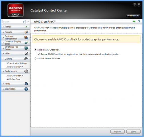Collapse the Gaming section
This screenshot has height=137, width=144.
point(3,59)
